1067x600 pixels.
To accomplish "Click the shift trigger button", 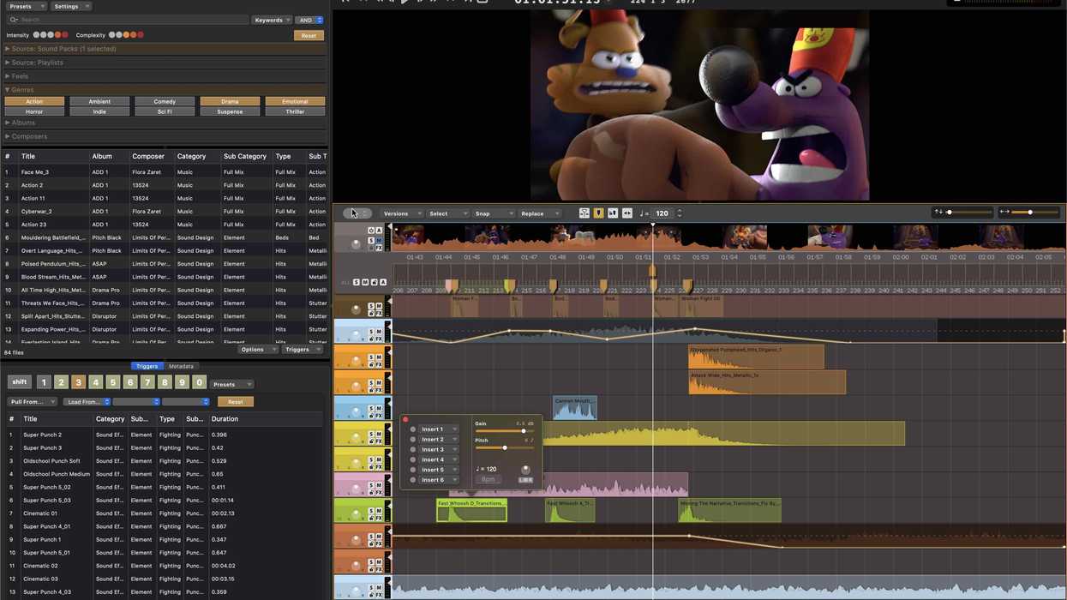I will (19, 382).
